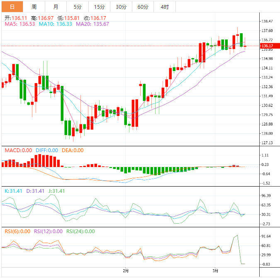Click the MA20: 135.67 label
280x278 pixels.
tap(93, 24)
